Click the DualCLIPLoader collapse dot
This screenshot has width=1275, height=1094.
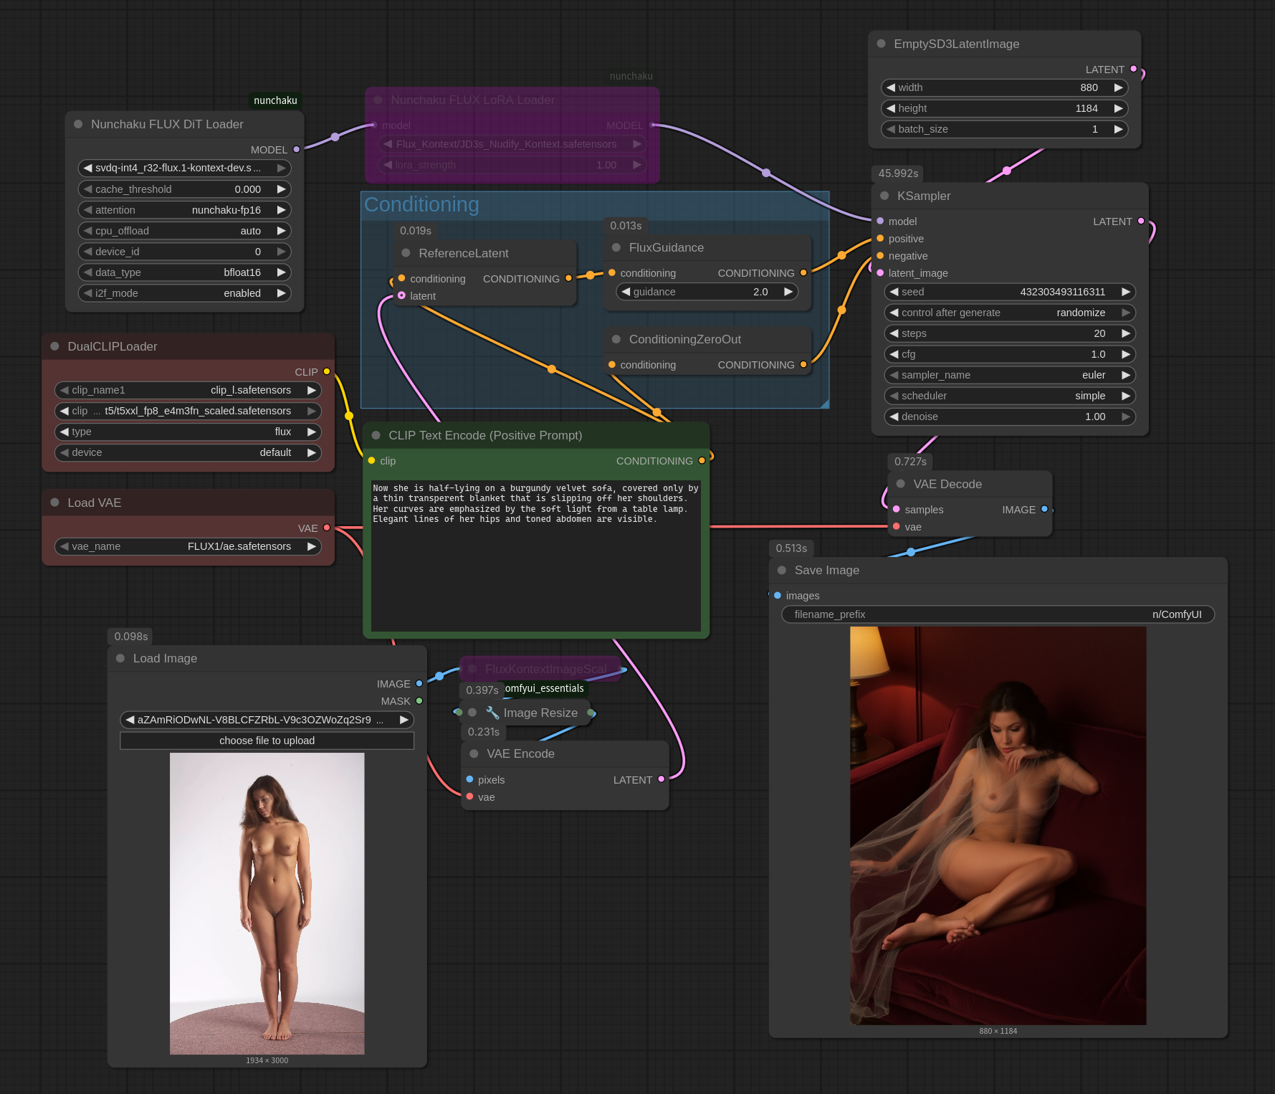(54, 346)
